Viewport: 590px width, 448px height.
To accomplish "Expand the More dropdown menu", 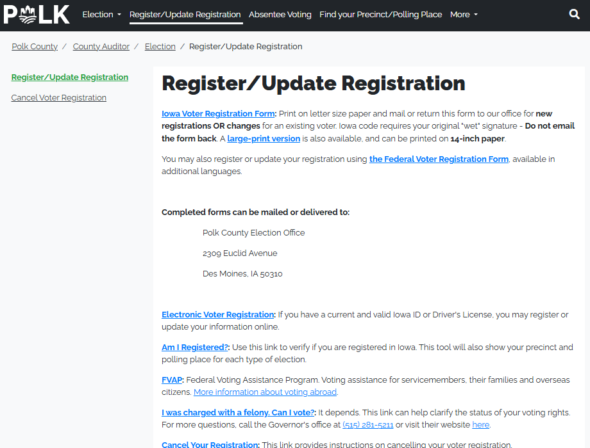I will click(464, 14).
